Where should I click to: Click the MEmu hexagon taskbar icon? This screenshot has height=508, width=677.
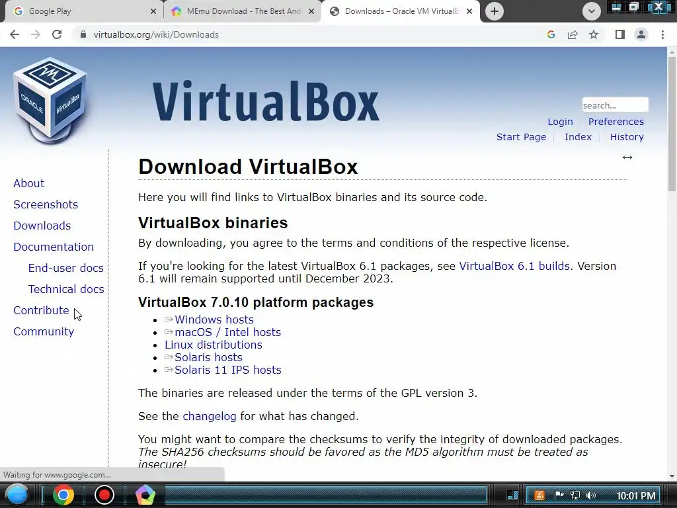145,495
